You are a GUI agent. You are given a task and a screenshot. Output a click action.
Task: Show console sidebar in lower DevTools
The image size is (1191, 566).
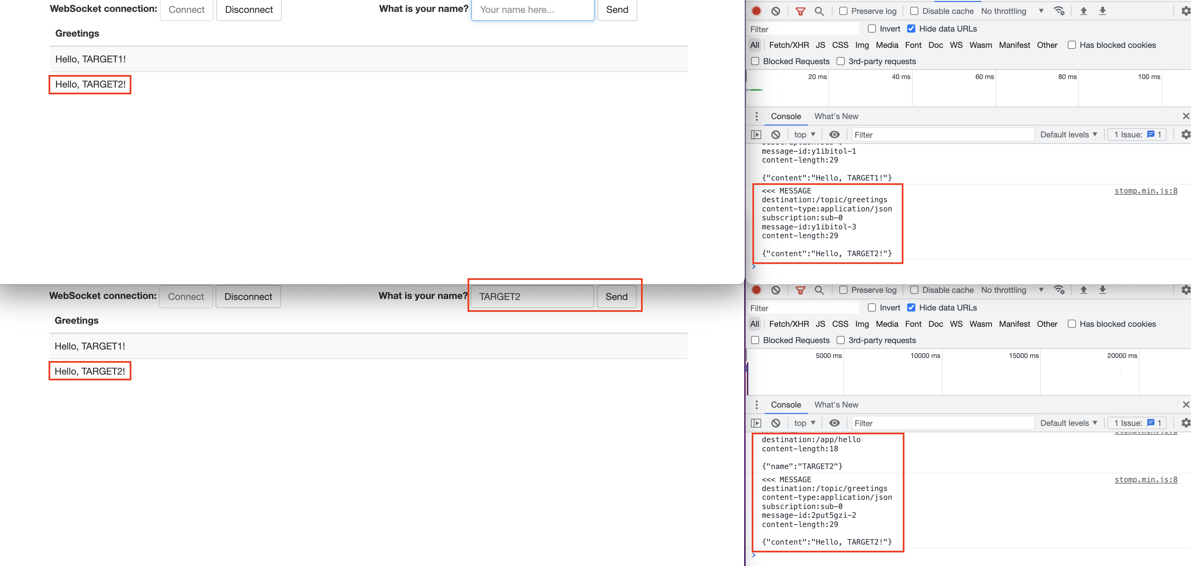point(756,423)
